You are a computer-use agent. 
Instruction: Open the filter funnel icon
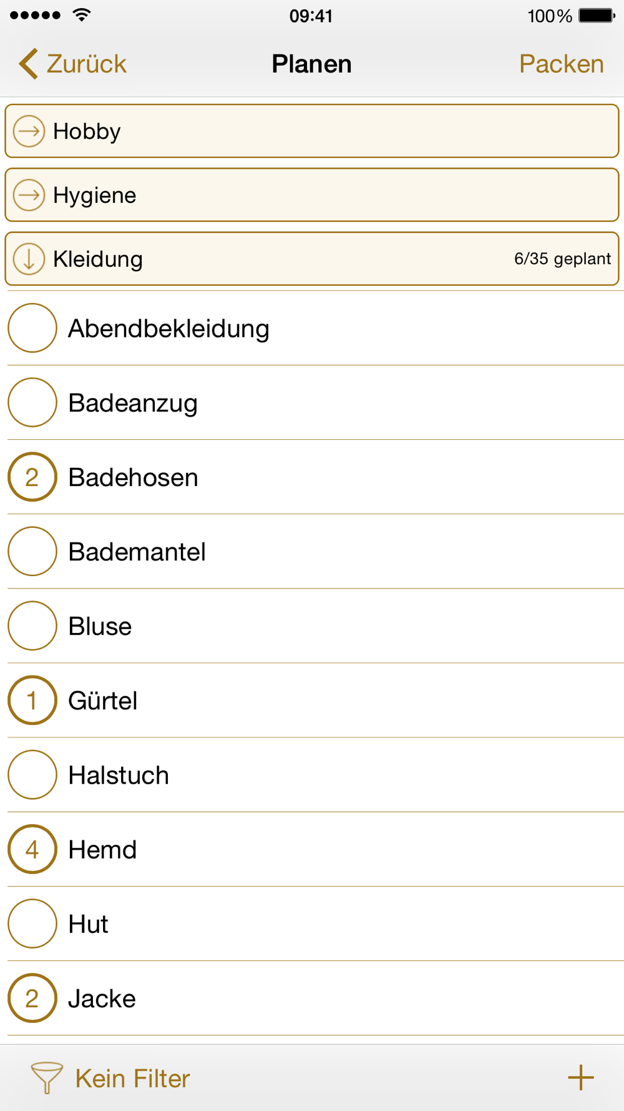click(47, 1077)
